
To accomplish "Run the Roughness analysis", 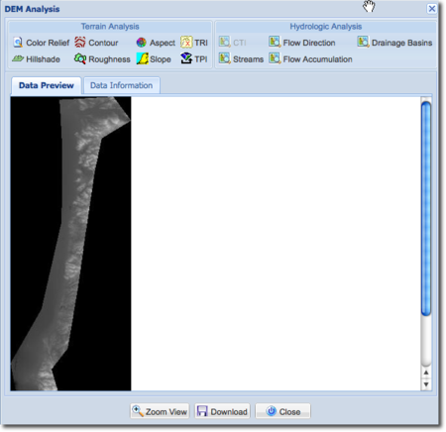I will (102, 59).
